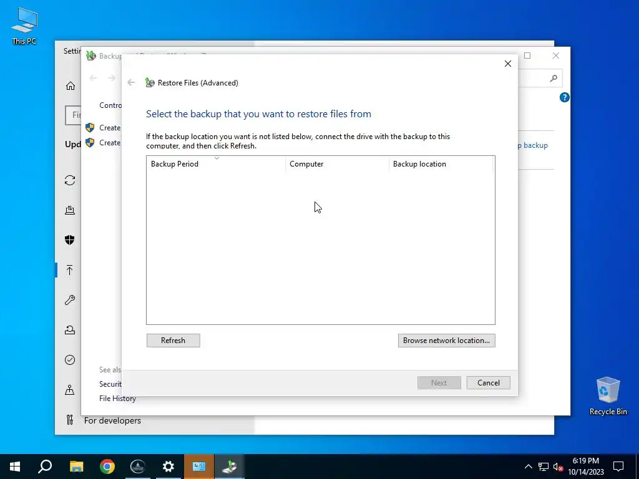The height and width of the screenshot is (479, 639).
Task: Show hidden tray icons chevron
Action: [x=528, y=467]
